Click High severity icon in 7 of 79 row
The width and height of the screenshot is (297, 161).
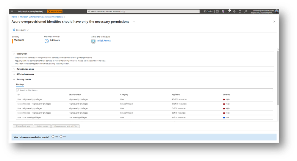tap(224, 109)
